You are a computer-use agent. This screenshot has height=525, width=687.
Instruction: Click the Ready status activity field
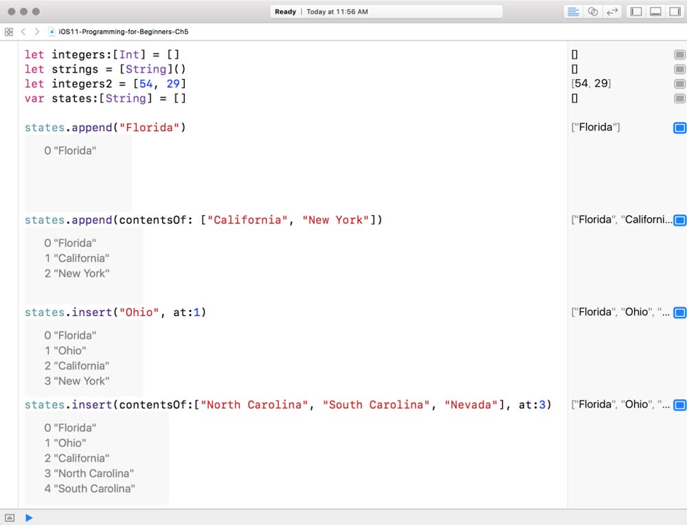click(388, 12)
